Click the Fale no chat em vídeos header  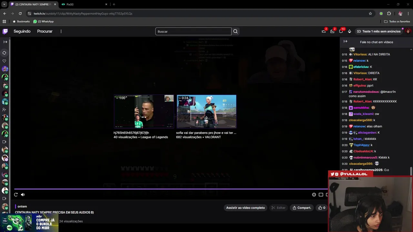(x=377, y=42)
